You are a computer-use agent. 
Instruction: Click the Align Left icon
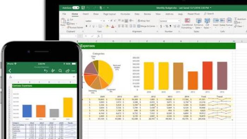click(x=119, y=26)
